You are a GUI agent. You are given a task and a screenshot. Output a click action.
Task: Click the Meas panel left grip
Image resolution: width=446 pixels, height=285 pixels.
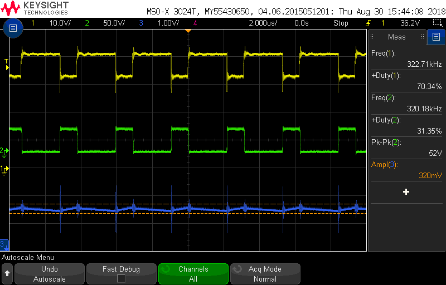coord(372,37)
